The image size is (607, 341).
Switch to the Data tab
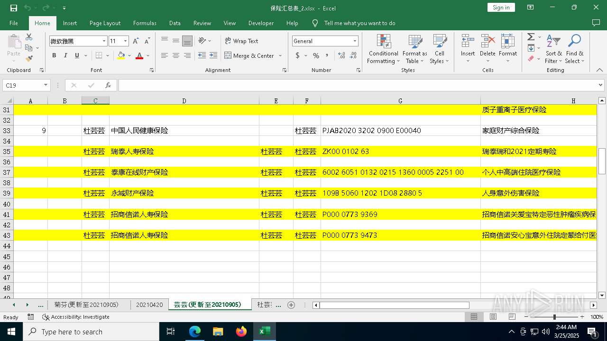175,23
